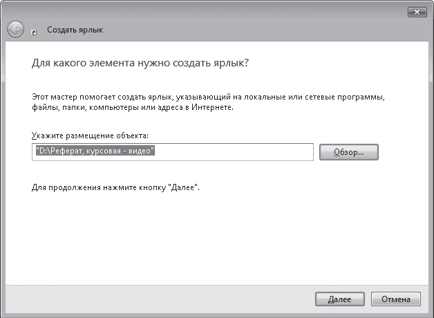Click the "Укажите размещение объекта:" label
This screenshot has width=434, height=318.
[90, 136]
